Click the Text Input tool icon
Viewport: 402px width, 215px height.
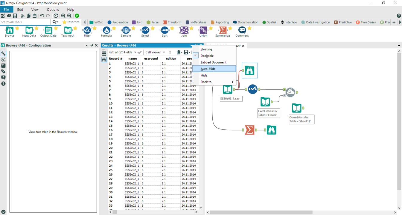(68, 30)
